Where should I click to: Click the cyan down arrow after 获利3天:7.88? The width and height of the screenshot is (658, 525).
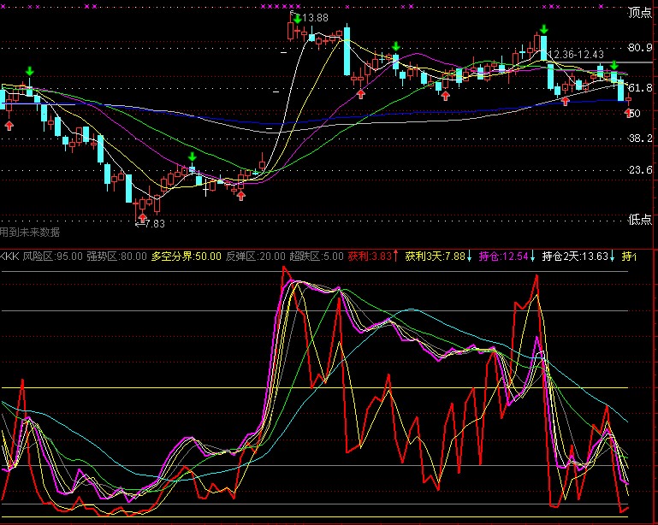470,256
